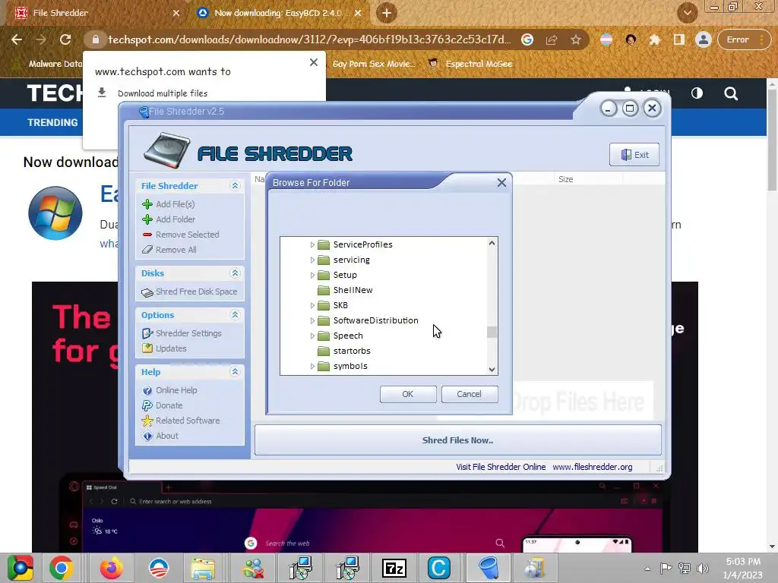Switch to the Now downloading EasyBCD tab
Image resolution: width=778 pixels, height=583 pixels.
pyautogui.click(x=278, y=13)
